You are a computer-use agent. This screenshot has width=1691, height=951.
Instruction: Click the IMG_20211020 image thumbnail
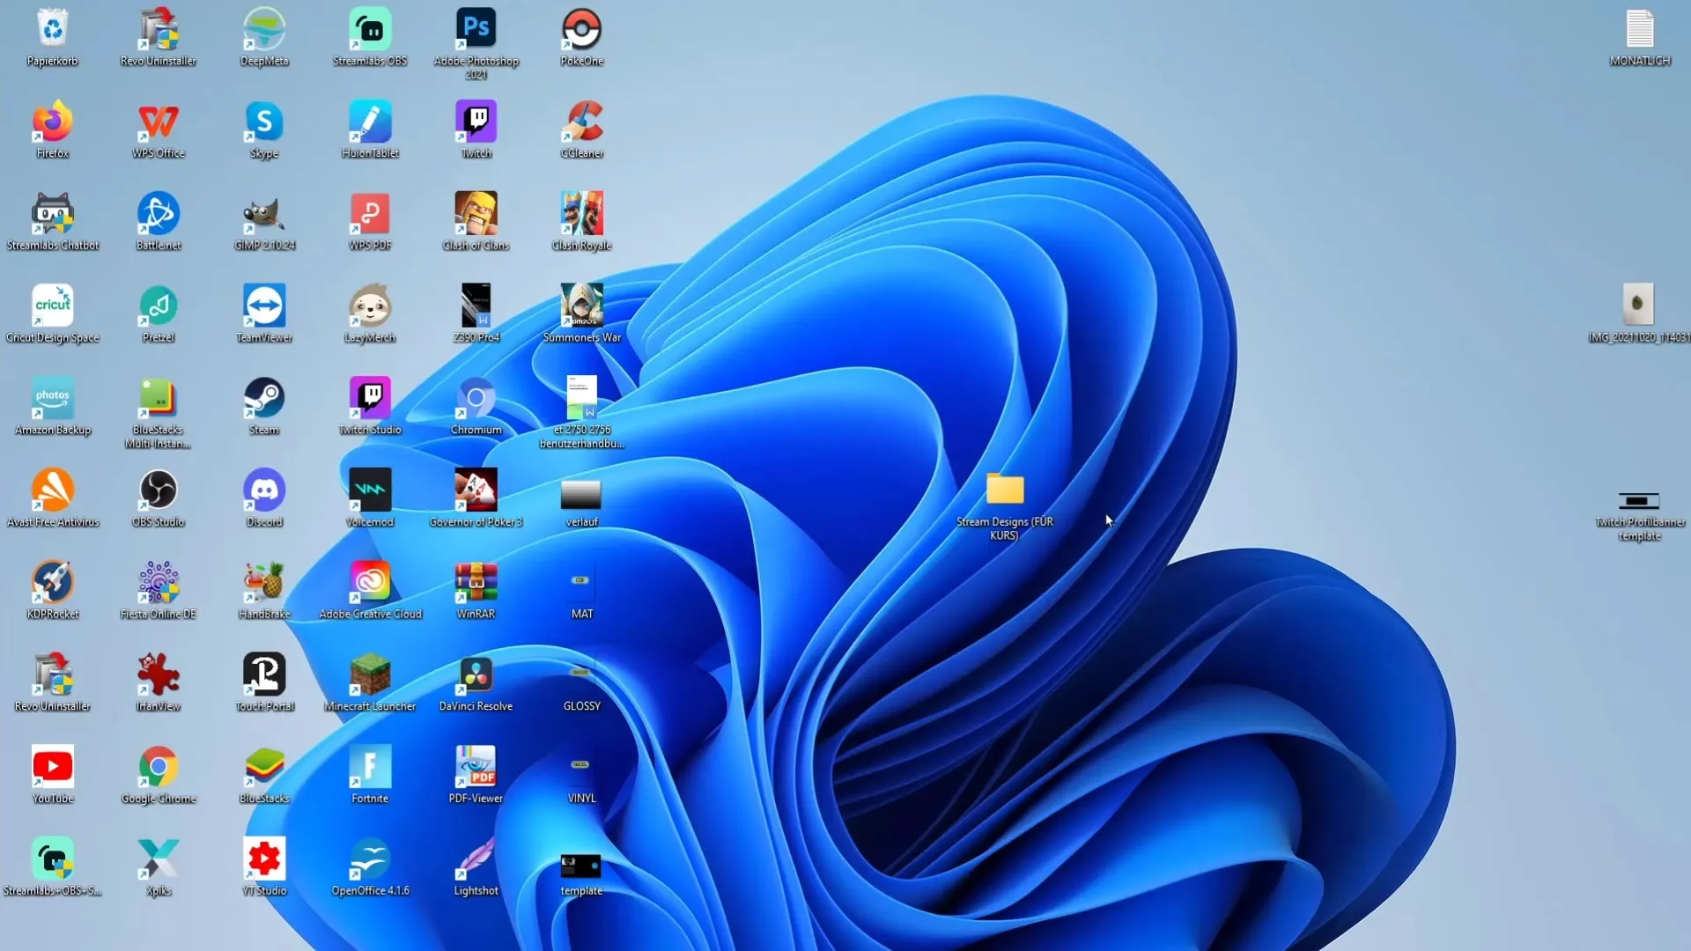1638,305
